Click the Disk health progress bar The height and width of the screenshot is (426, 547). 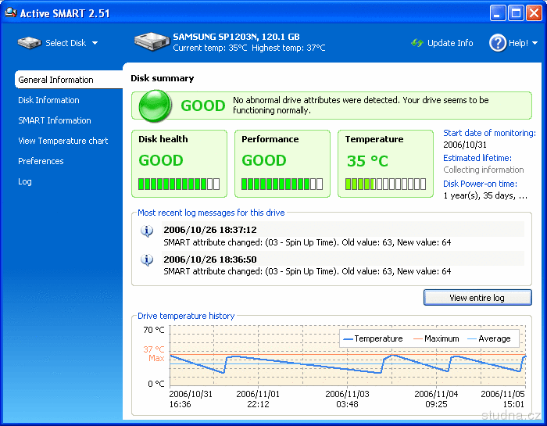coord(179,184)
